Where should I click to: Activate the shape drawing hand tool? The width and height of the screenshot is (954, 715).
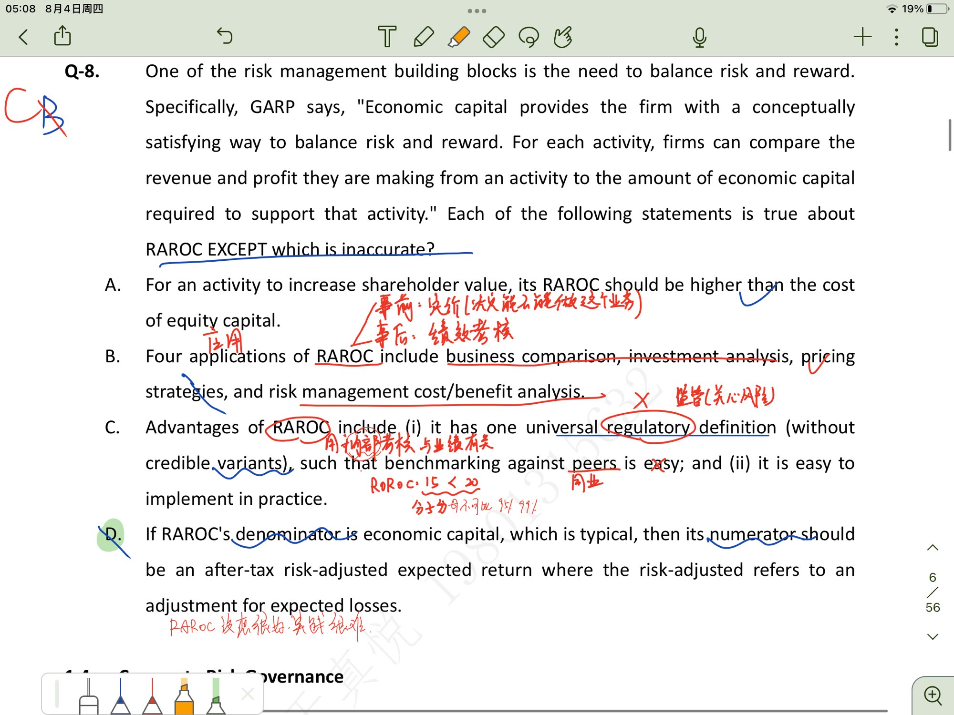coord(563,37)
